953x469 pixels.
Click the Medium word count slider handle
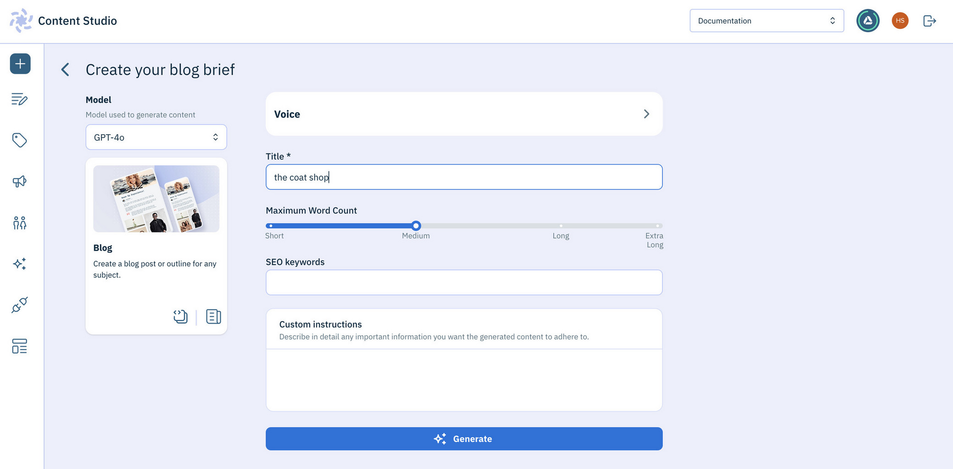point(416,226)
